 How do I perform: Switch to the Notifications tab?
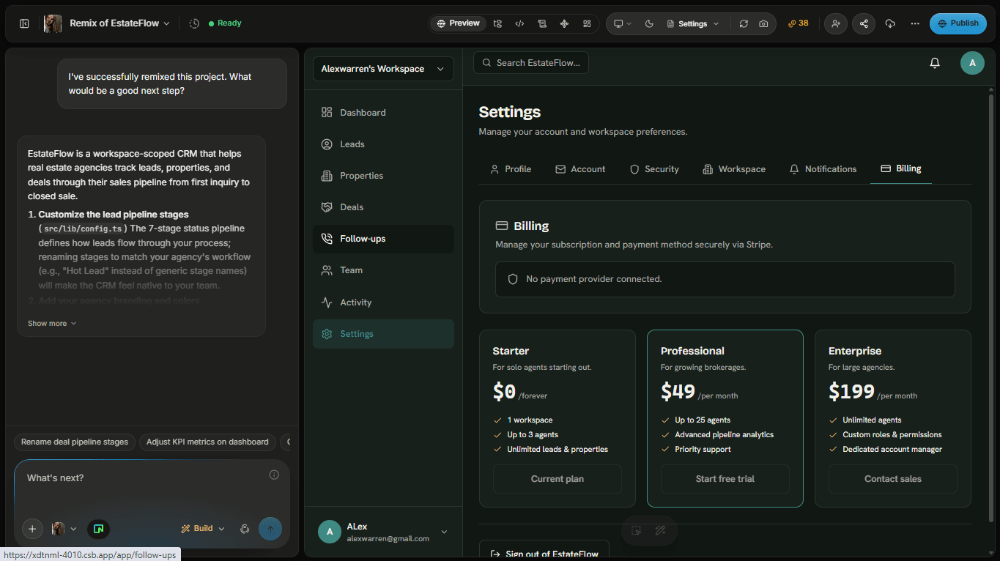click(x=823, y=169)
